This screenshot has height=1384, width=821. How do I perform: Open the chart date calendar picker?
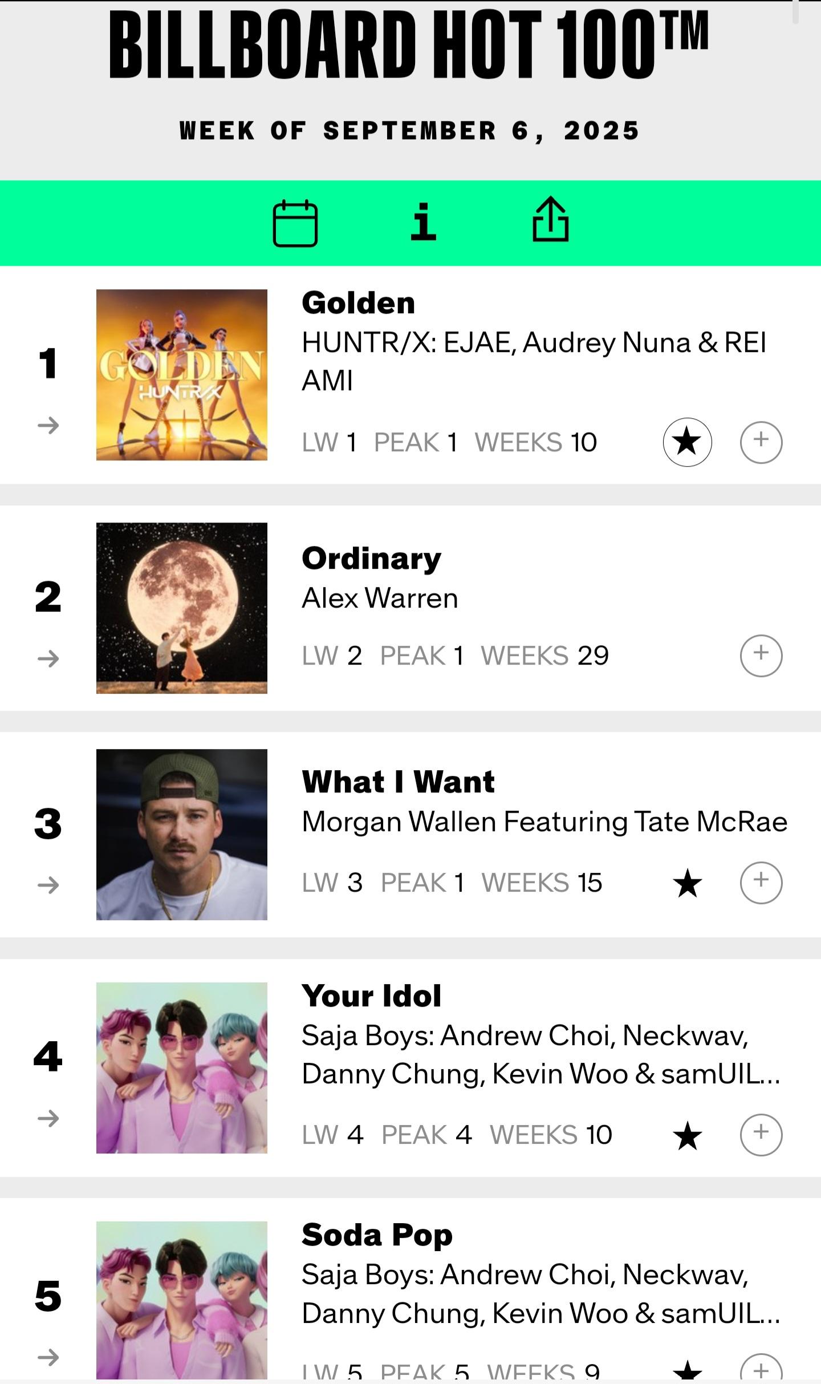coord(295,223)
